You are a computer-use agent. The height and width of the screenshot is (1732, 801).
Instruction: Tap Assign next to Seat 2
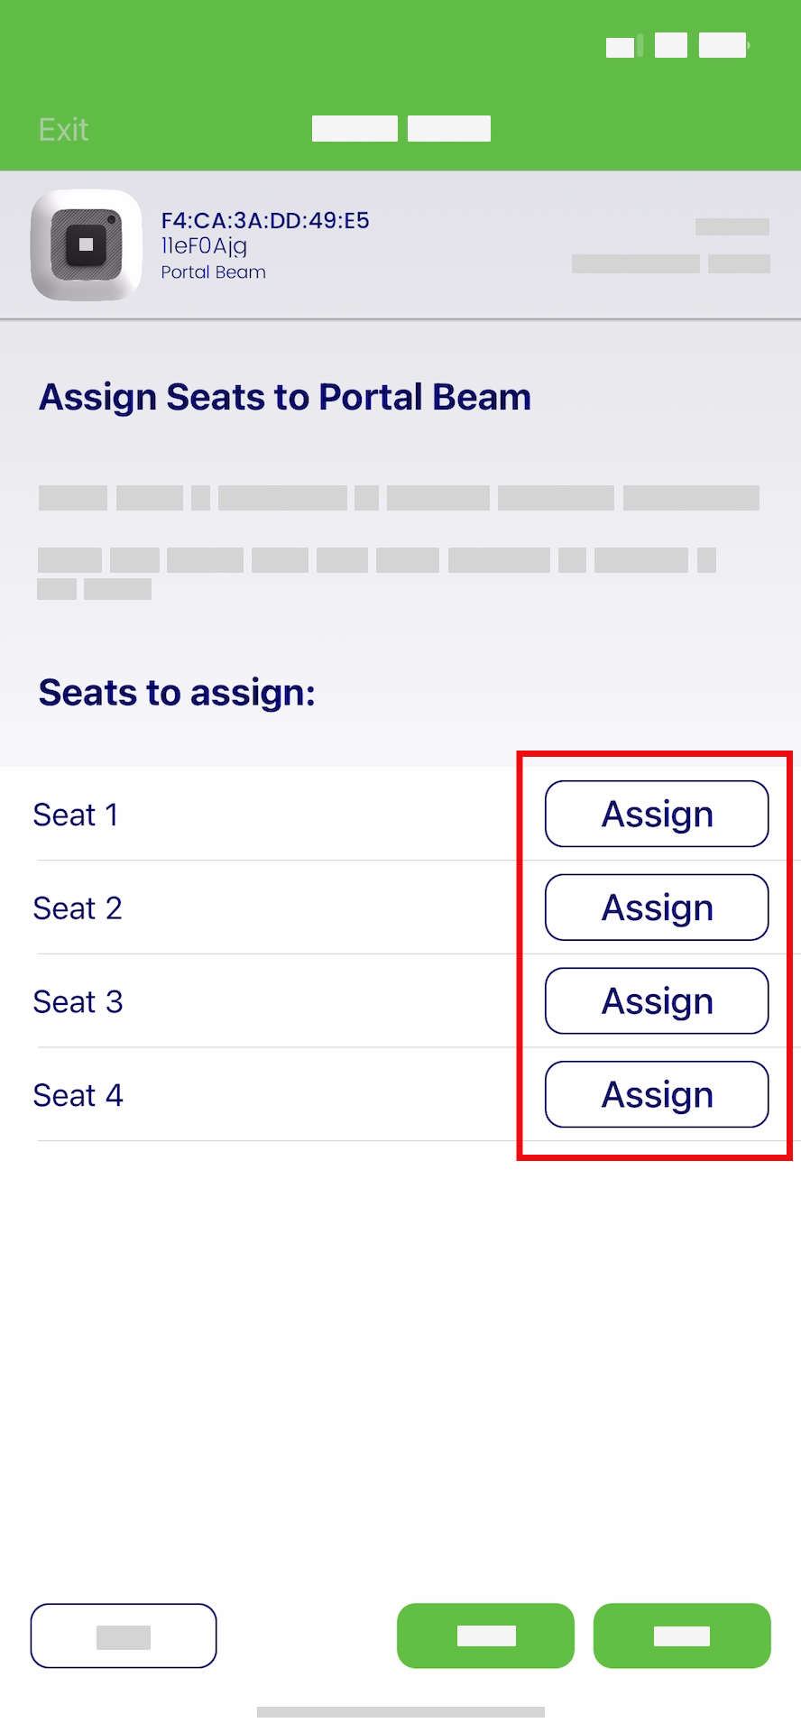[x=656, y=907]
